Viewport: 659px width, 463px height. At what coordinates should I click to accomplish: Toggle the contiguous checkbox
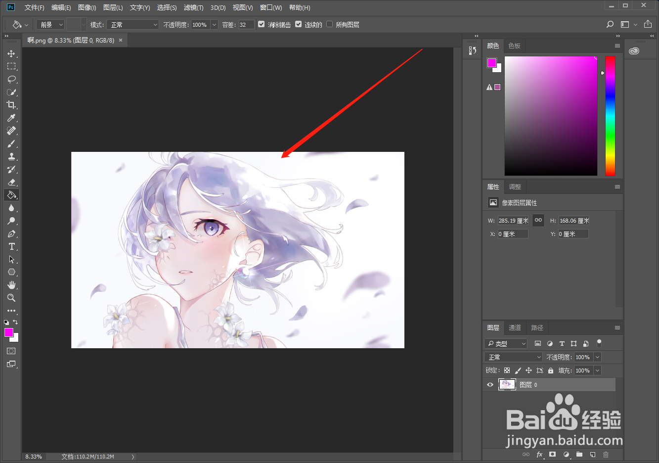point(298,24)
